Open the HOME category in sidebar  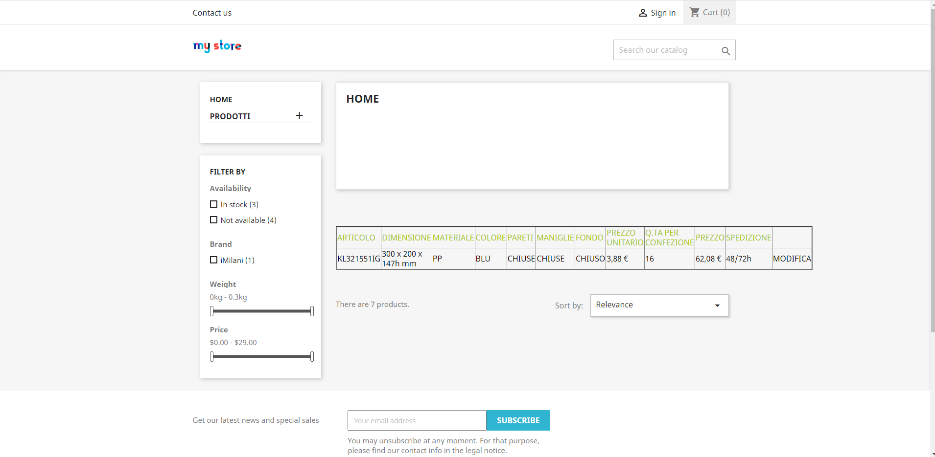(x=221, y=99)
